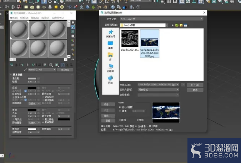Click the yellow rectangle plane icon in toolbar
The image size is (241, 163).
click(x=26, y=7)
